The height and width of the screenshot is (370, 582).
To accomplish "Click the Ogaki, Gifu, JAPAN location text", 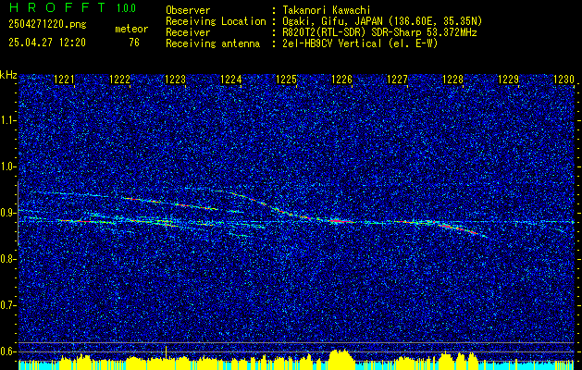I will point(382,21).
